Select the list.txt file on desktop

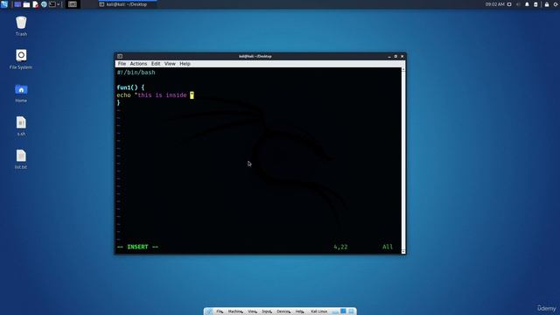21,159
